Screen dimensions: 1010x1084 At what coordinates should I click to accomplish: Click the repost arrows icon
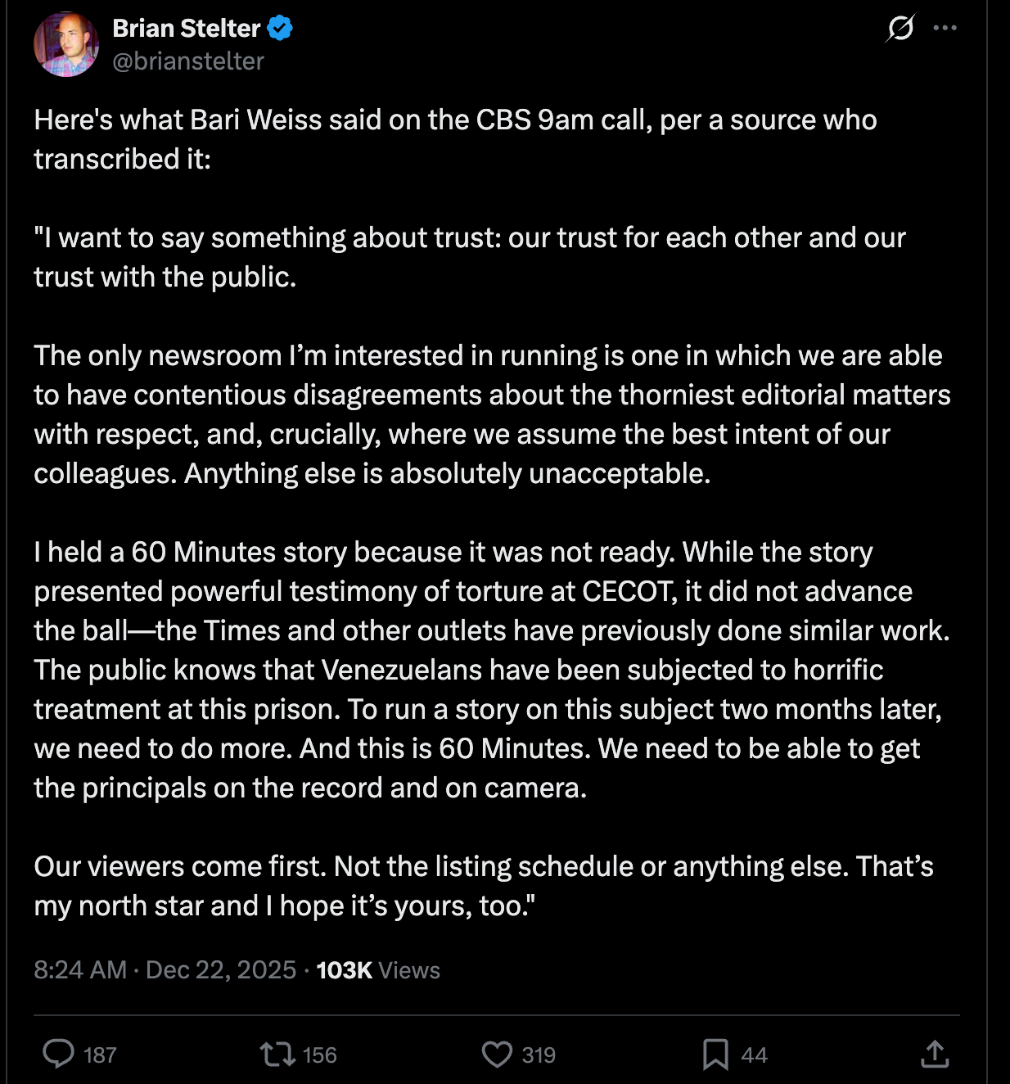[x=277, y=1054]
